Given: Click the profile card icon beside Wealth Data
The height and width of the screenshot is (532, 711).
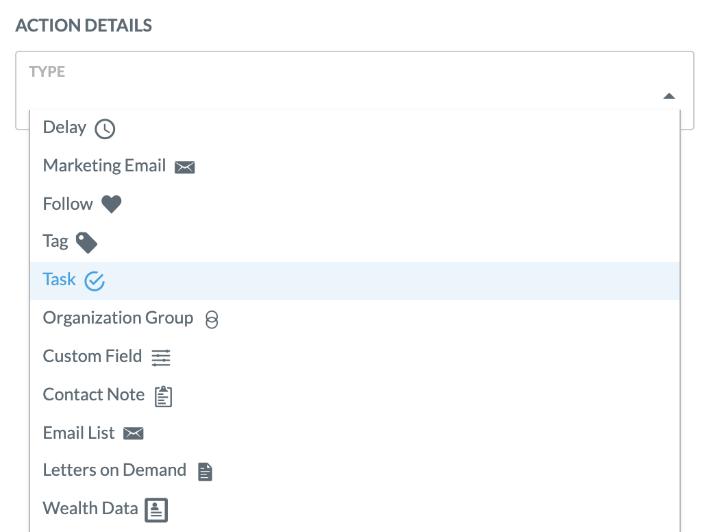Looking at the screenshot, I should pos(156,510).
